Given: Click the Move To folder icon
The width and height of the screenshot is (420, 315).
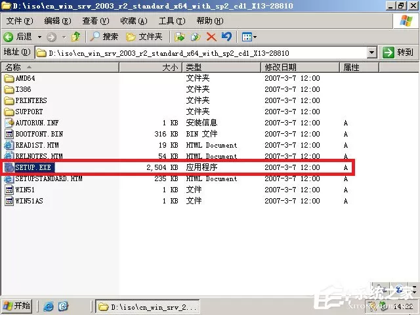Looking at the screenshot, I should point(179,37).
